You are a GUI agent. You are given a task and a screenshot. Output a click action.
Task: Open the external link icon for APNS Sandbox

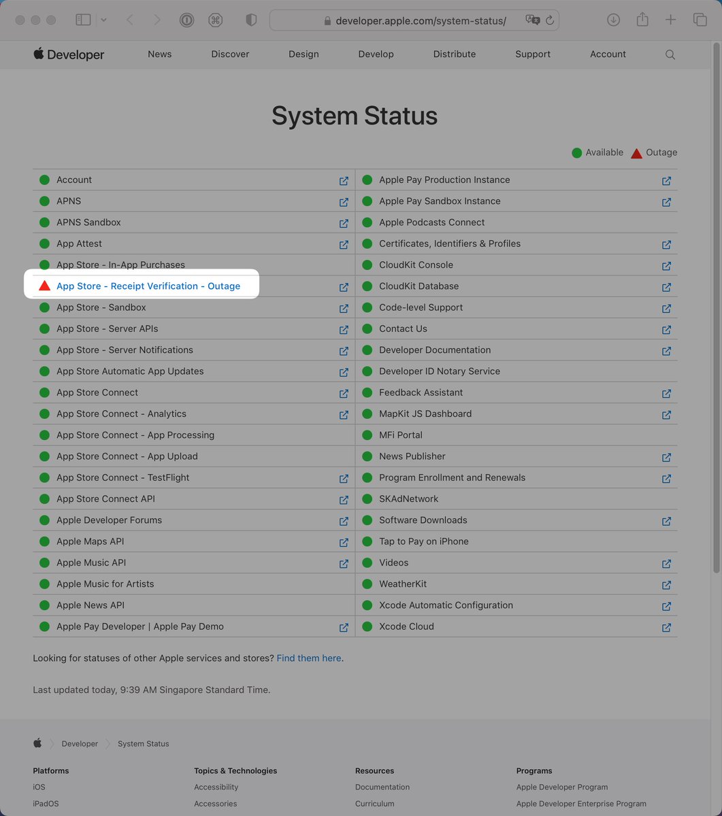[344, 223]
